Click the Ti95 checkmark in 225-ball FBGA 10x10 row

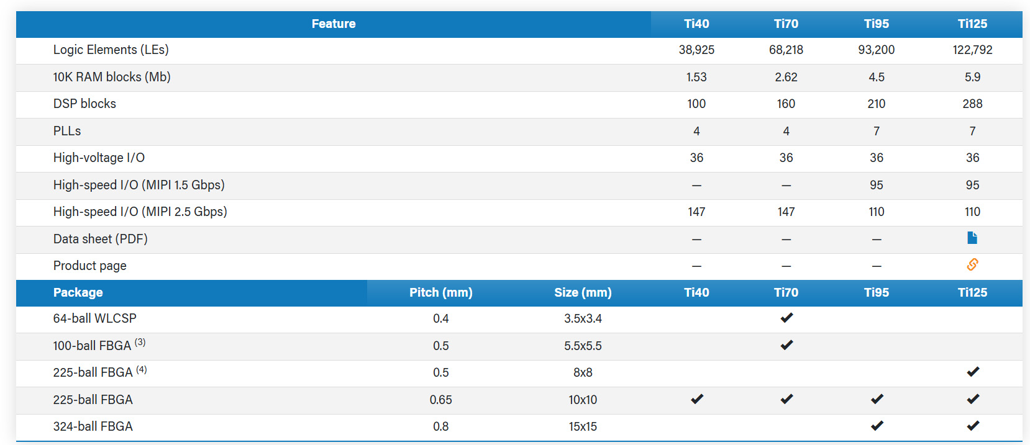tap(877, 399)
